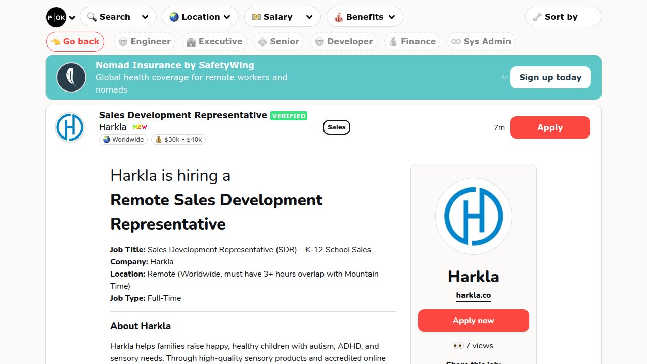Click the Go back button

coord(75,41)
